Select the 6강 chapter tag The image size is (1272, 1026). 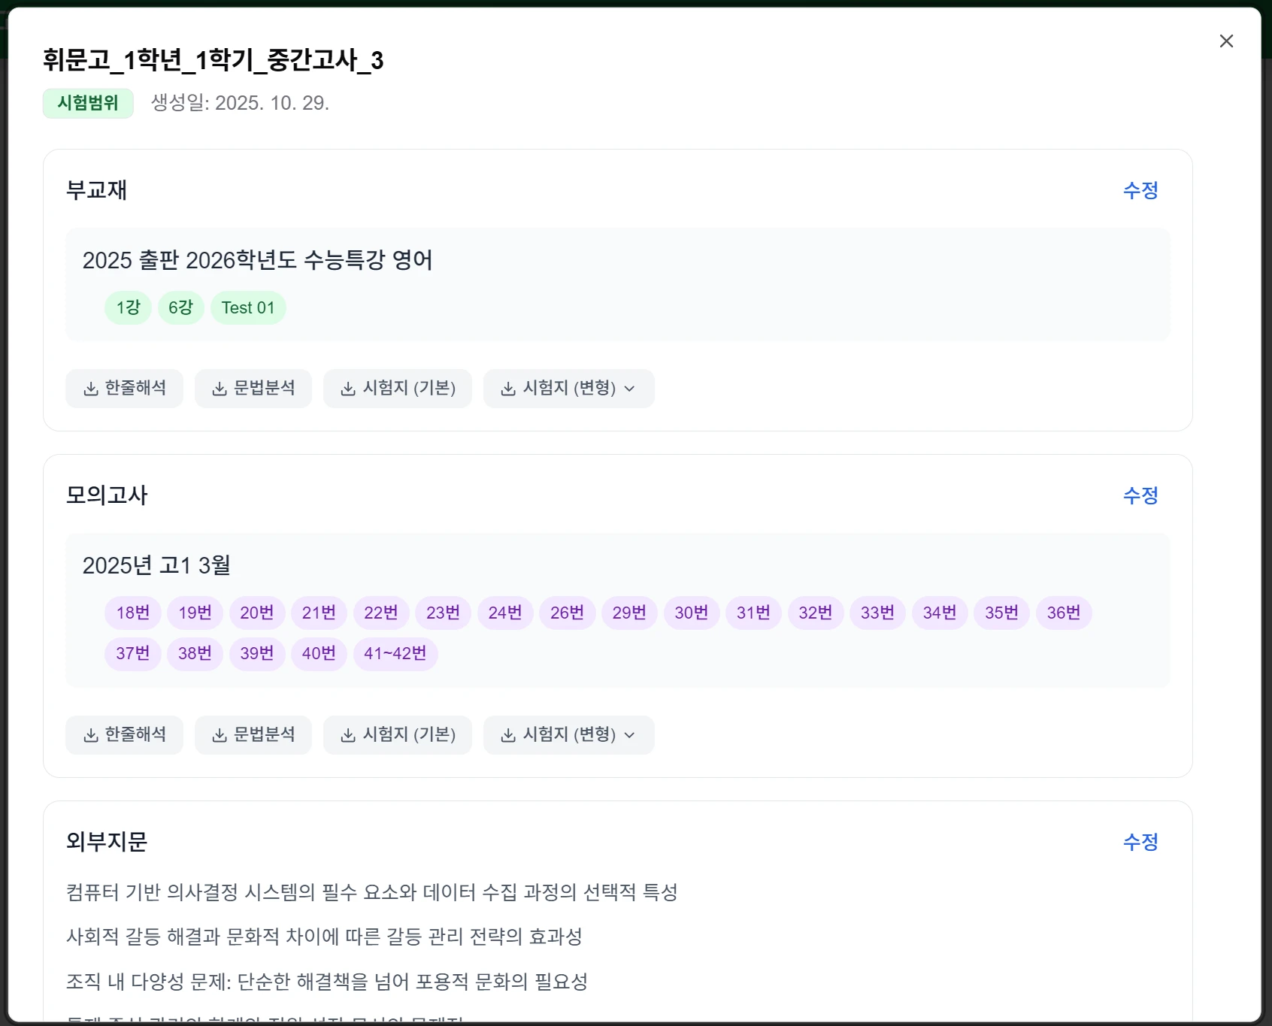(180, 307)
